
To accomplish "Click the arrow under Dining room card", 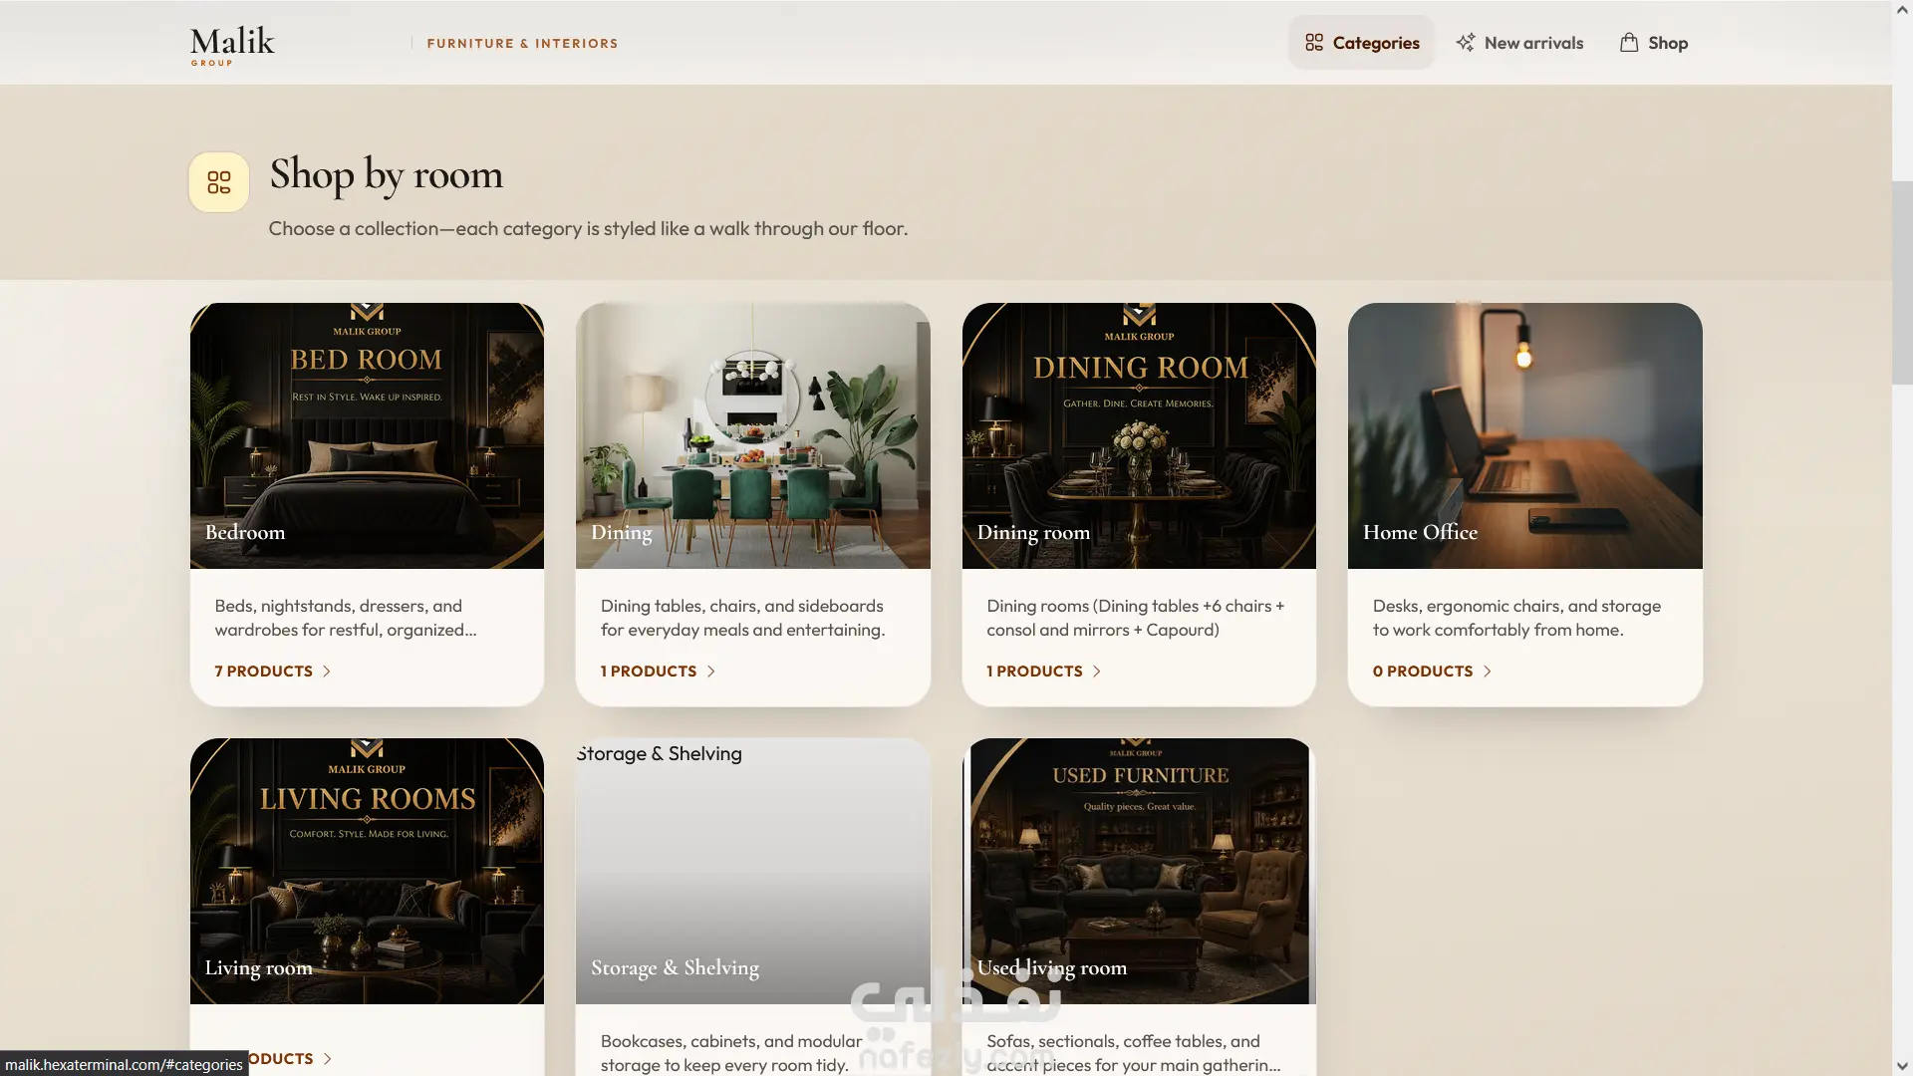I will [x=1097, y=672].
